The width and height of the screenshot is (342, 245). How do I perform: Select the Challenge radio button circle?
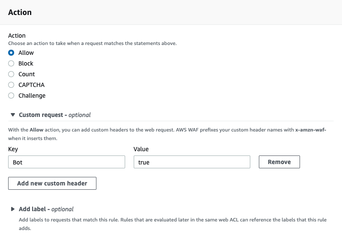pos(11,96)
